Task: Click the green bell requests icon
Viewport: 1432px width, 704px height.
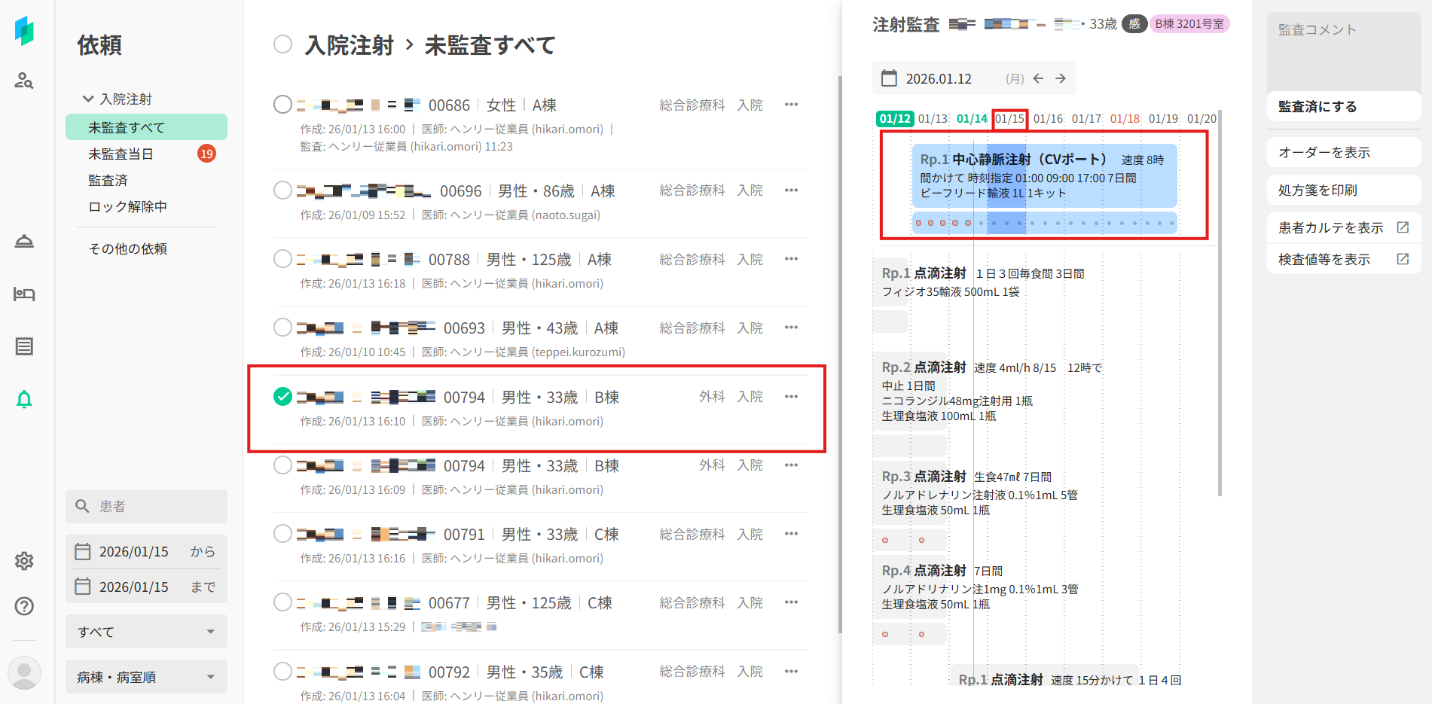Action: [24, 399]
